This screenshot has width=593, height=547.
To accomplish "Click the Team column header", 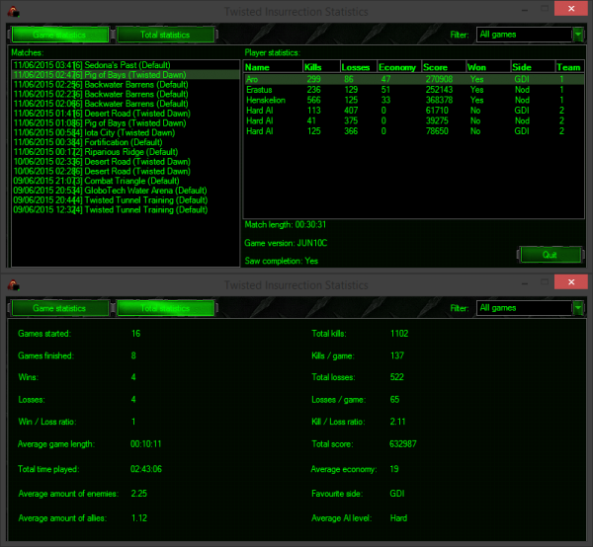I will pyautogui.click(x=570, y=67).
